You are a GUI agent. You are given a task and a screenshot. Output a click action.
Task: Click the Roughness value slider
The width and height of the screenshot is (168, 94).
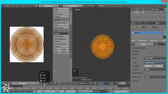pos(154,66)
